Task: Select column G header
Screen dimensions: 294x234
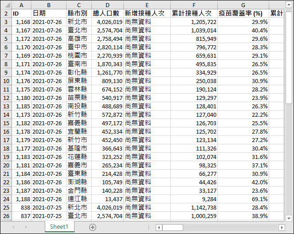Action: click(x=243, y=5)
